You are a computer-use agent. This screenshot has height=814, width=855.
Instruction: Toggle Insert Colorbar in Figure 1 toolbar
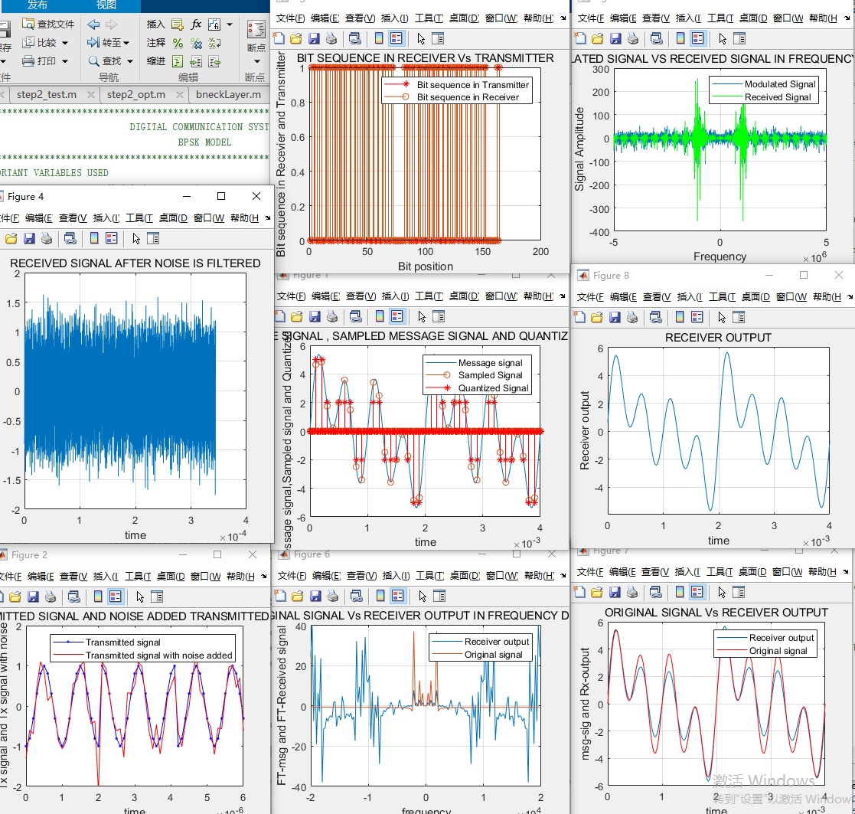pyautogui.click(x=380, y=316)
